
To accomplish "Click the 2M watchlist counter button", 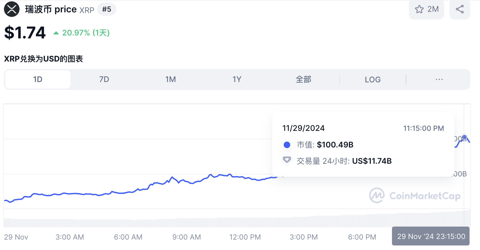I will click(x=427, y=9).
